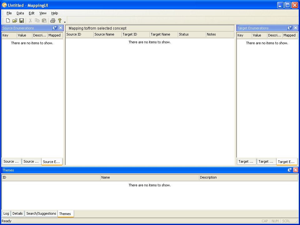Sort by Target ID column header
300x225 pixels.
point(136,34)
